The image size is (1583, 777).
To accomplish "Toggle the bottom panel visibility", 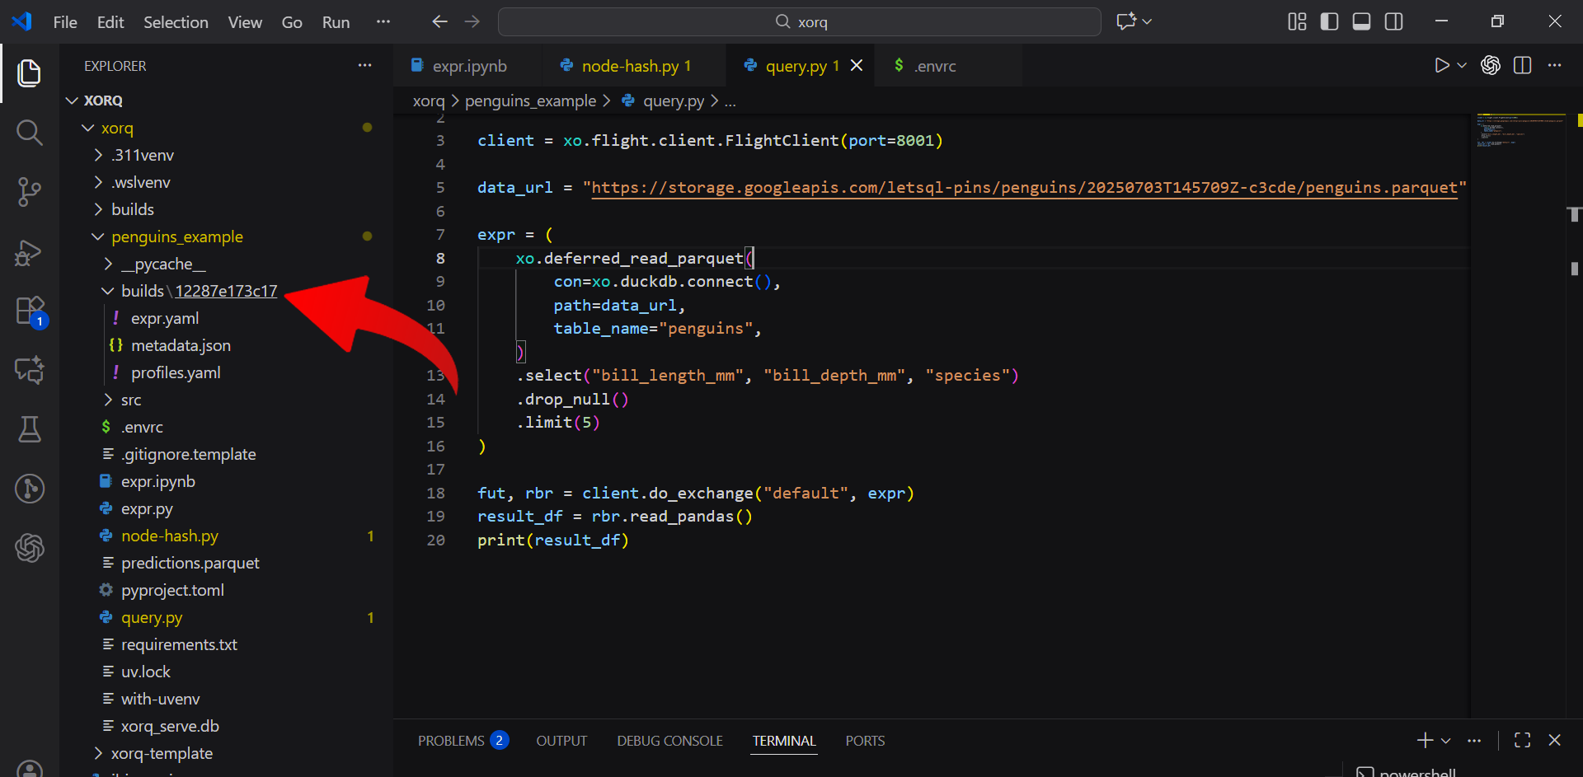I will click(1361, 21).
